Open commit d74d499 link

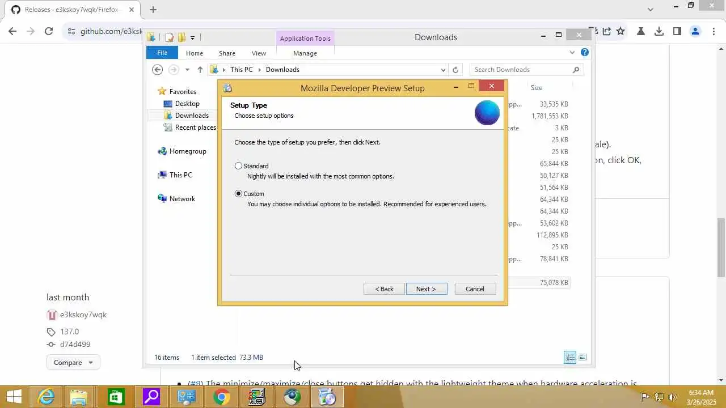pos(75,344)
